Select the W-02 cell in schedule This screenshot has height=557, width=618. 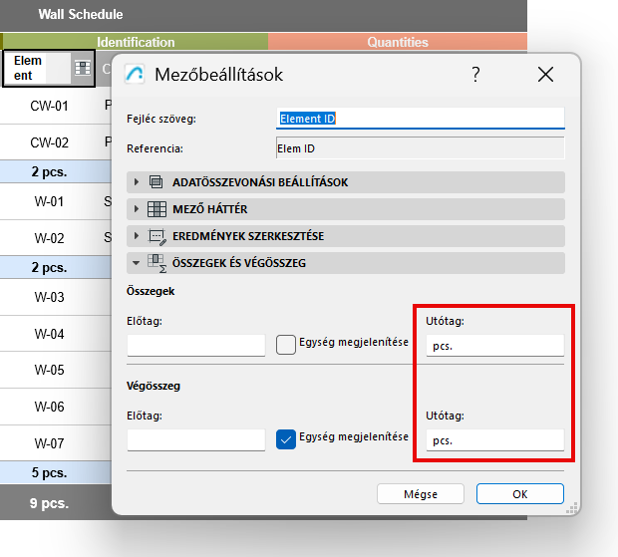click(49, 238)
